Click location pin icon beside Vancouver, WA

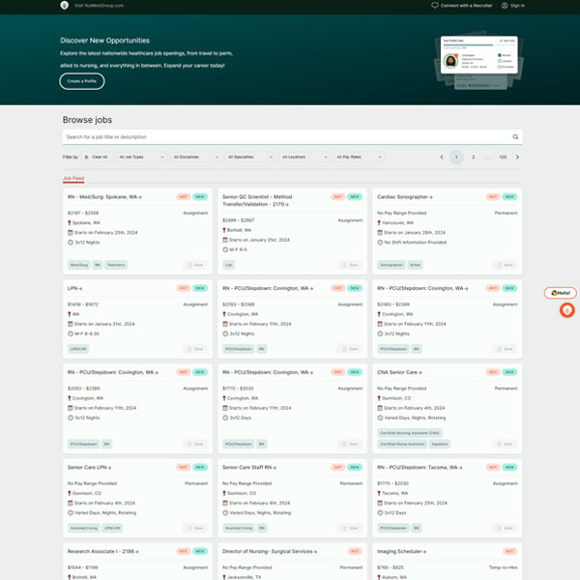(x=379, y=223)
